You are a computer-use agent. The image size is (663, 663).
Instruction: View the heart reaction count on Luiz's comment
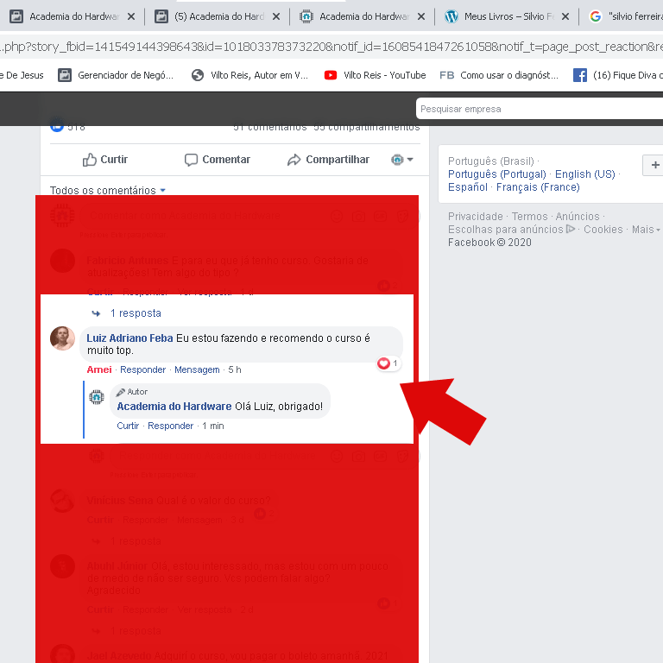[388, 363]
